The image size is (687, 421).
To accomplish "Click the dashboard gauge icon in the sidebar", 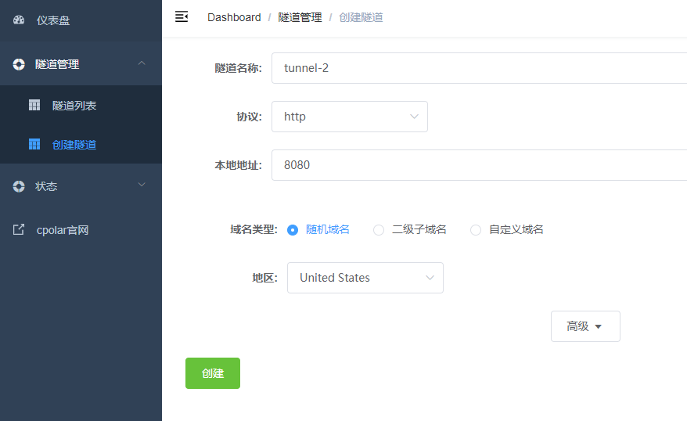I will 19,20.
